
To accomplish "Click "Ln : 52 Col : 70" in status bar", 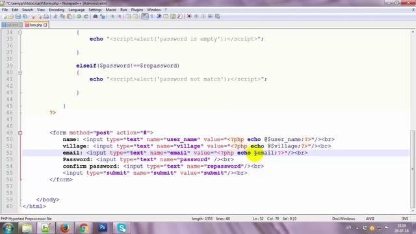I will [x=266, y=218].
